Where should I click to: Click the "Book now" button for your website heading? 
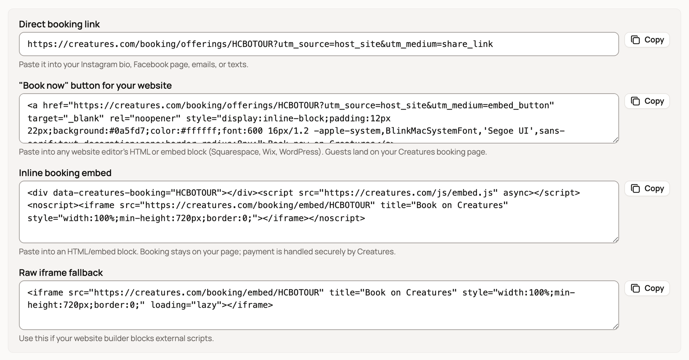pos(96,86)
